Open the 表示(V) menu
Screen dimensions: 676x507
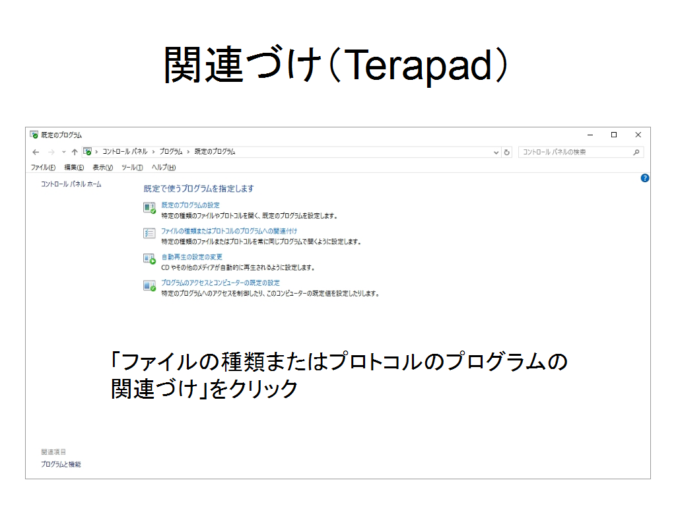[x=102, y=168]
